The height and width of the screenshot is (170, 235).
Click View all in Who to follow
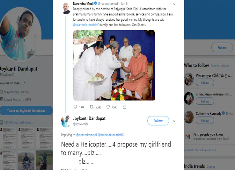pyautogui.click(x=225, y=66)
